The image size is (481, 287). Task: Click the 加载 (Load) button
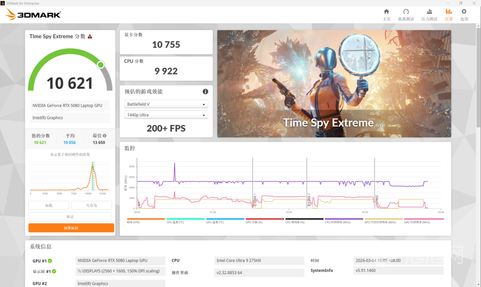(49, 205)
